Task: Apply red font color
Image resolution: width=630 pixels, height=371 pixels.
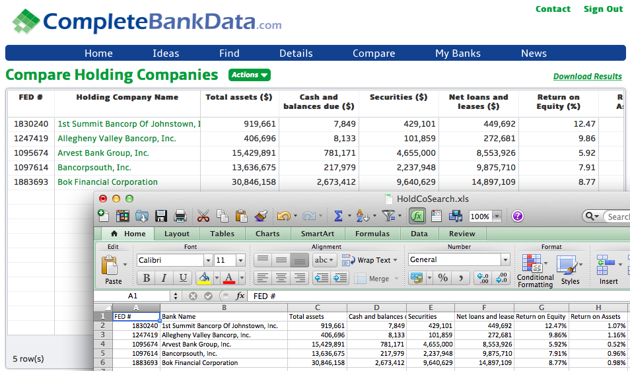Action: pyautogui.click(x=229, y=278)
